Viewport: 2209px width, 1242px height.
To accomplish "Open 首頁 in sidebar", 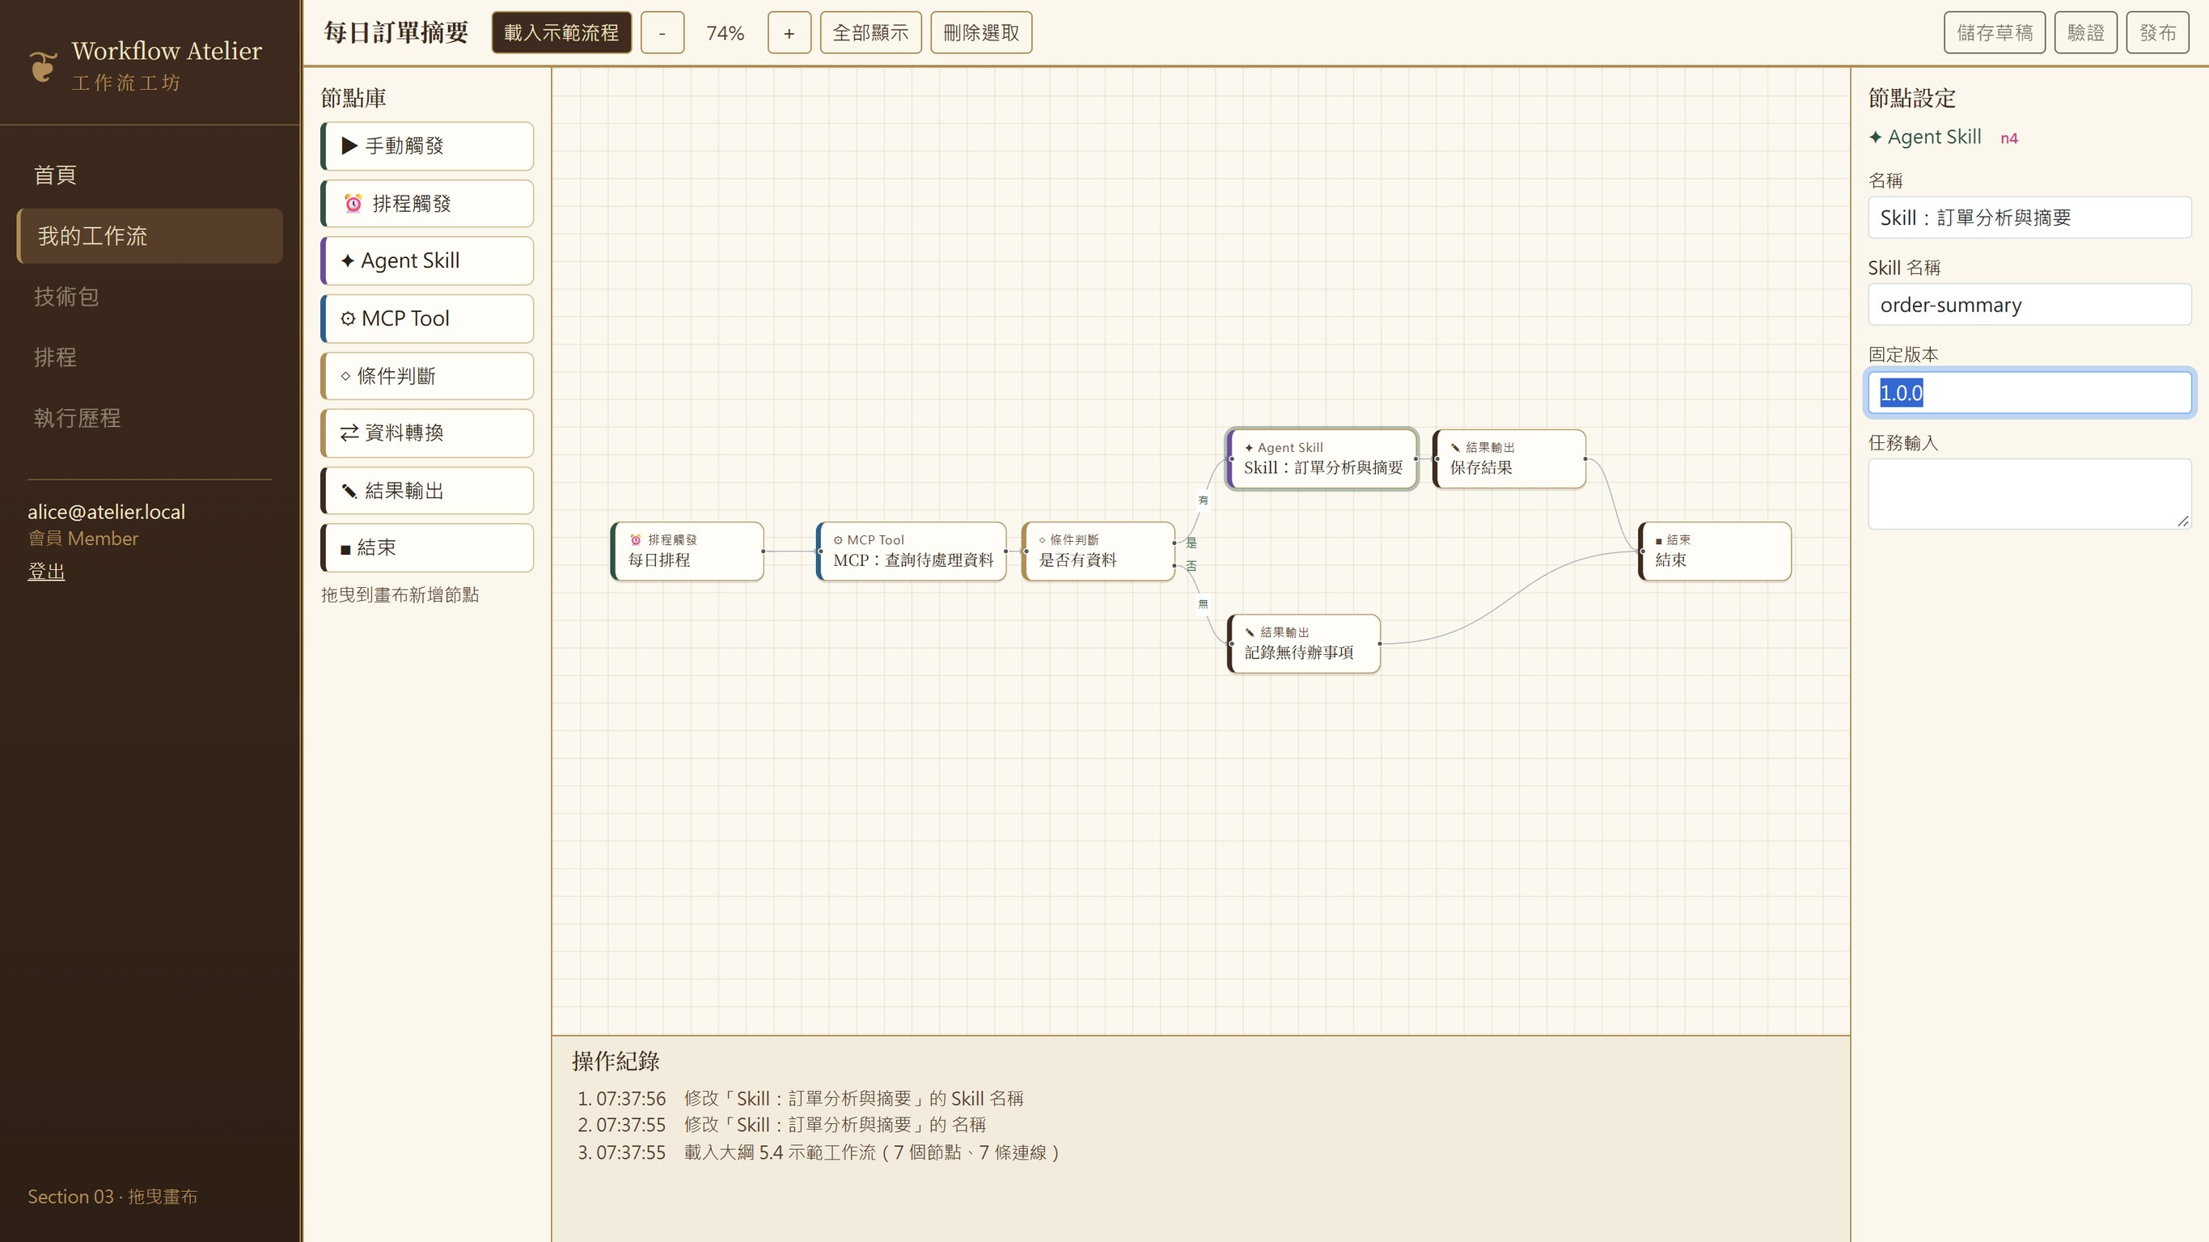I will [x=149, y=175].
